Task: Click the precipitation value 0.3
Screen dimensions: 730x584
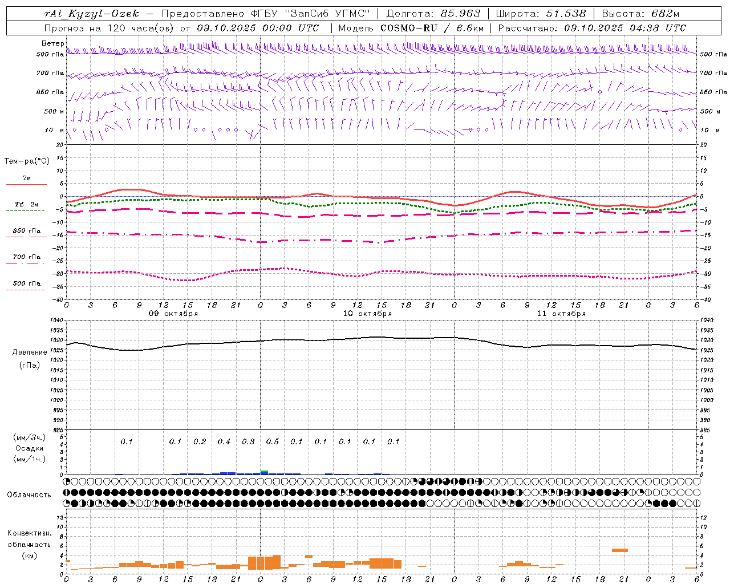Action: pyautogui.click(x=248, y=441)
